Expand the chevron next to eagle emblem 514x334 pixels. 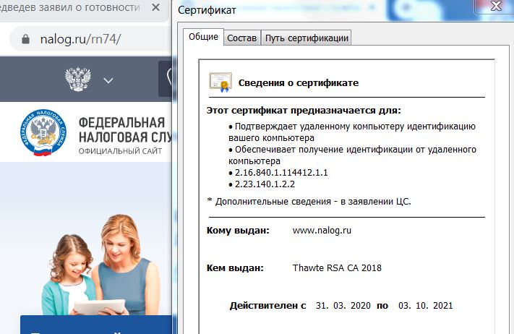(x=108, y=80)
